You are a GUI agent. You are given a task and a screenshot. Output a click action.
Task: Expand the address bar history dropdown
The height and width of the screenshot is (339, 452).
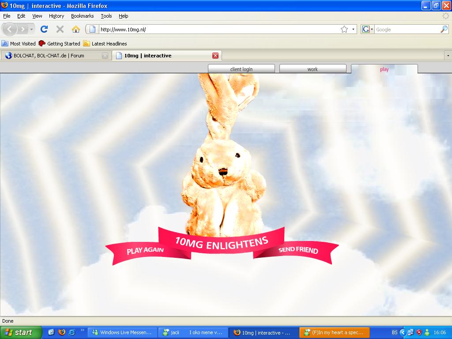pos(353,29)
